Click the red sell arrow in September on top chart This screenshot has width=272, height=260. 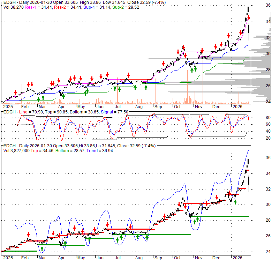click(x=163, y=64)
